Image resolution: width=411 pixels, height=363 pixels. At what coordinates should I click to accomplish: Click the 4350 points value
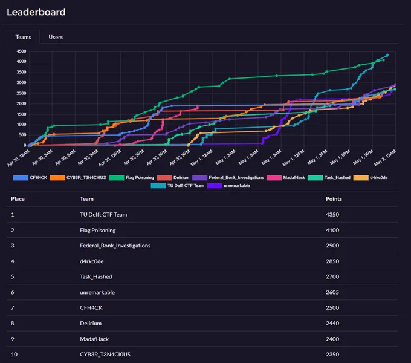coord(332,215)
